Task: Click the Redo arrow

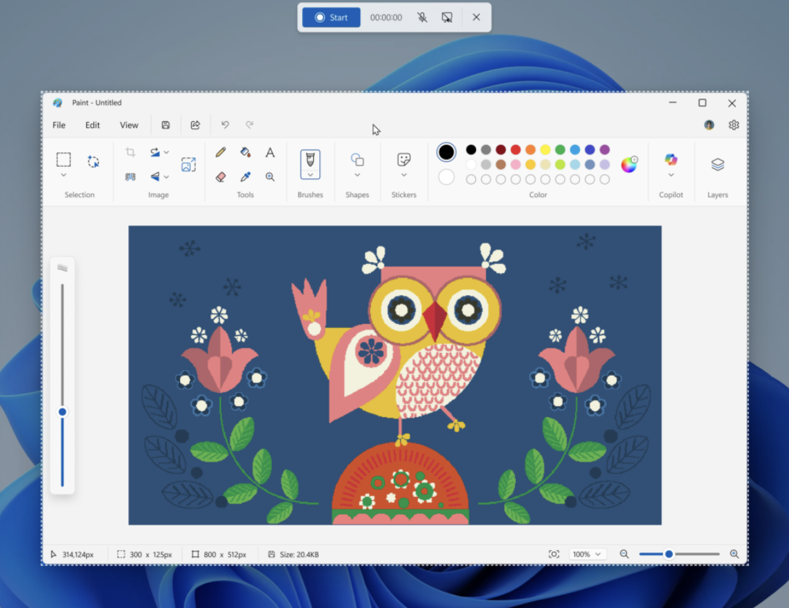Action: (x=250, y=125)
